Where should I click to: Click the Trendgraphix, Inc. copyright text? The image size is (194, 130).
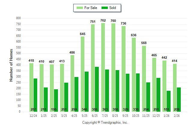tap(105, 123)
